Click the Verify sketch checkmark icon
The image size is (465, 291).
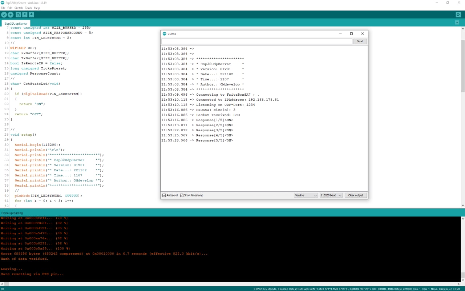pos(4,15)
